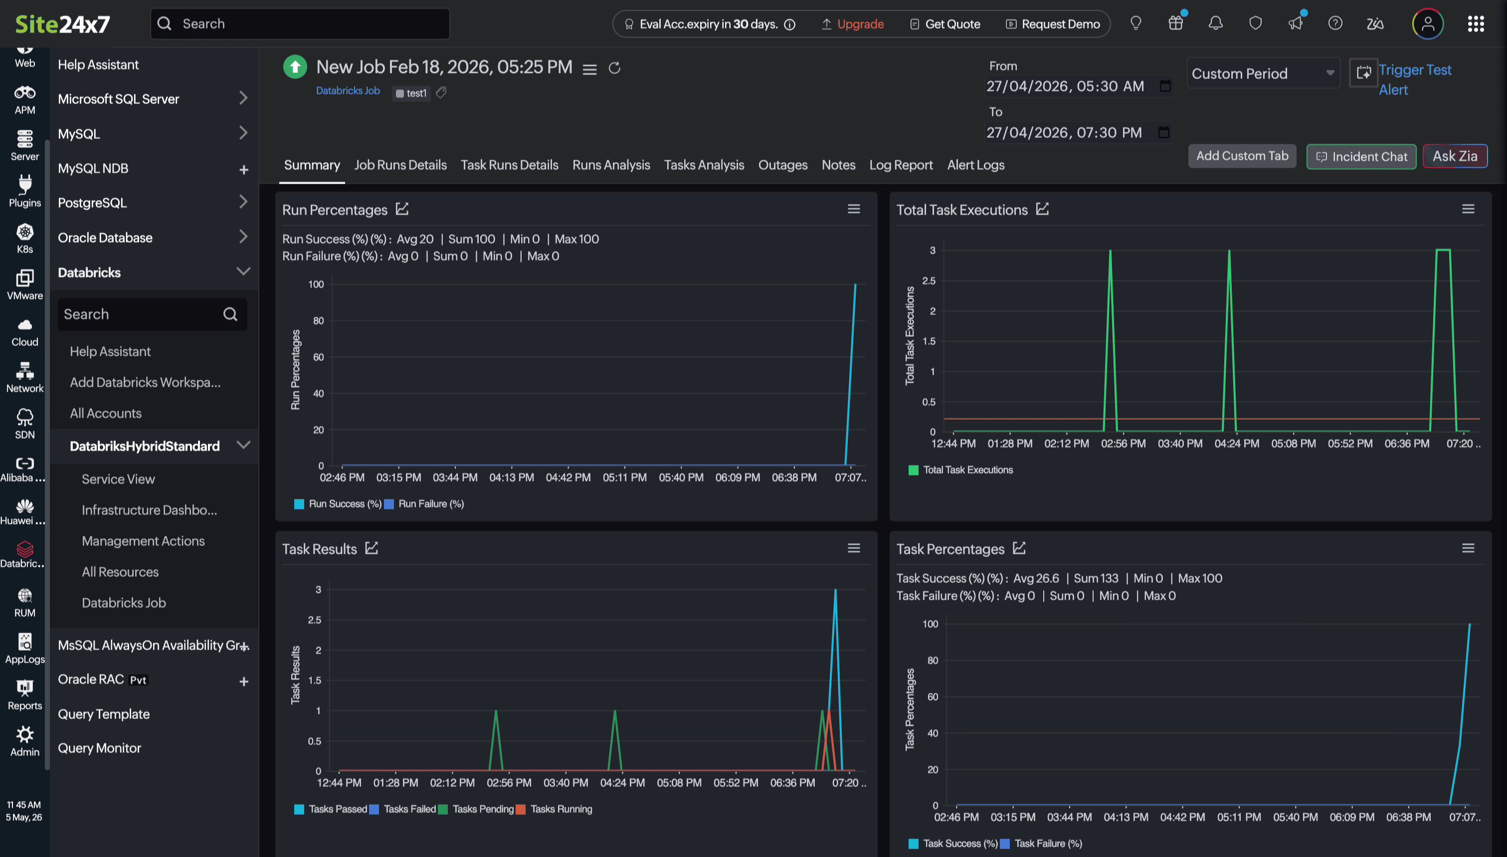Open the apps grid launcher

[x=1475, y=23]
